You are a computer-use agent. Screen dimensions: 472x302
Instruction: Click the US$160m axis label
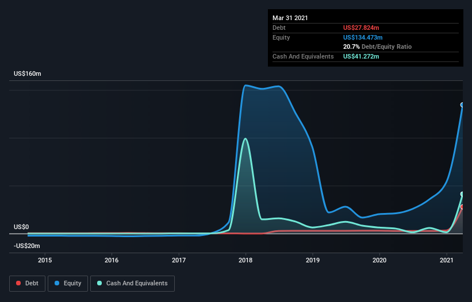click(28, 74)
